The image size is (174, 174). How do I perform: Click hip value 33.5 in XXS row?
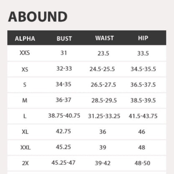click(143, 53)
